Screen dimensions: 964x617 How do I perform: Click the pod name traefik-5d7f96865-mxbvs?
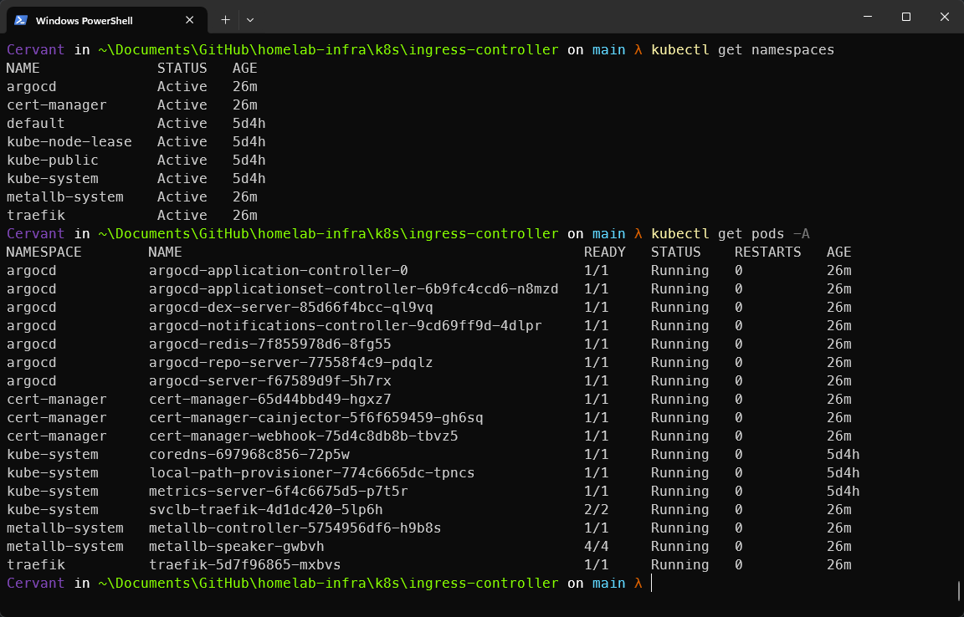pos(244,565)
